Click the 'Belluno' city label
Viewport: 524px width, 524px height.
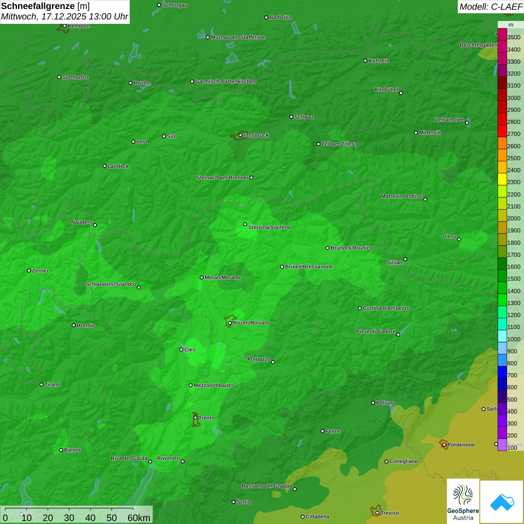click(386, 403)
